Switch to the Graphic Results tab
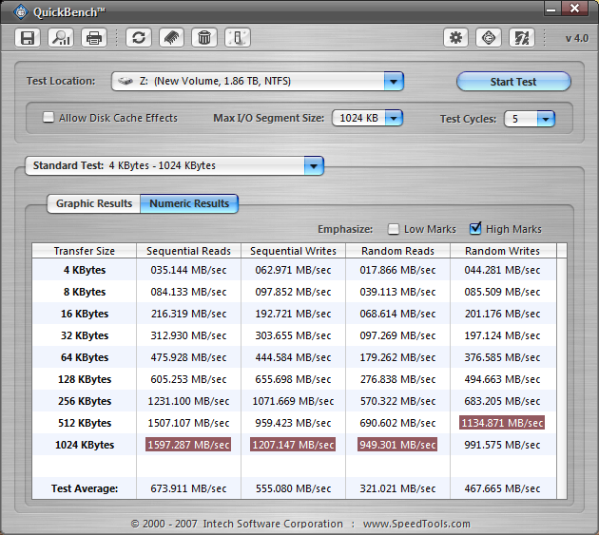The width and height of the screenshot is (599, 535). [93, 203]
